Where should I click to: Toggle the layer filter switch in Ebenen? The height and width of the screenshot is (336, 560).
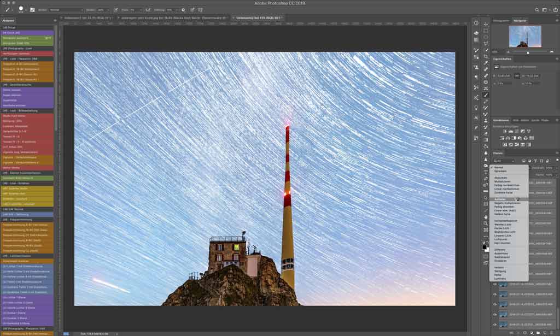pyautogui.click(x=557, y=160)
